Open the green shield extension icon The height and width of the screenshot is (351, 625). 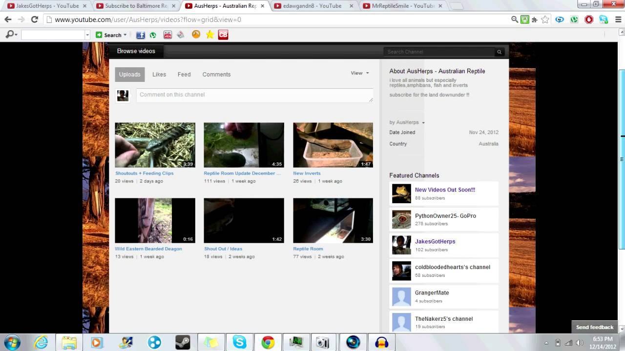(x=525, y=19)
